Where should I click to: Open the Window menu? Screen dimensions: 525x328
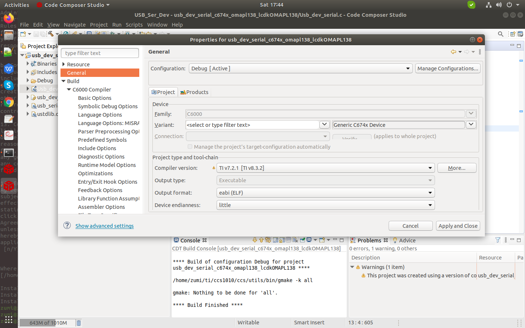tap(157, 25)
